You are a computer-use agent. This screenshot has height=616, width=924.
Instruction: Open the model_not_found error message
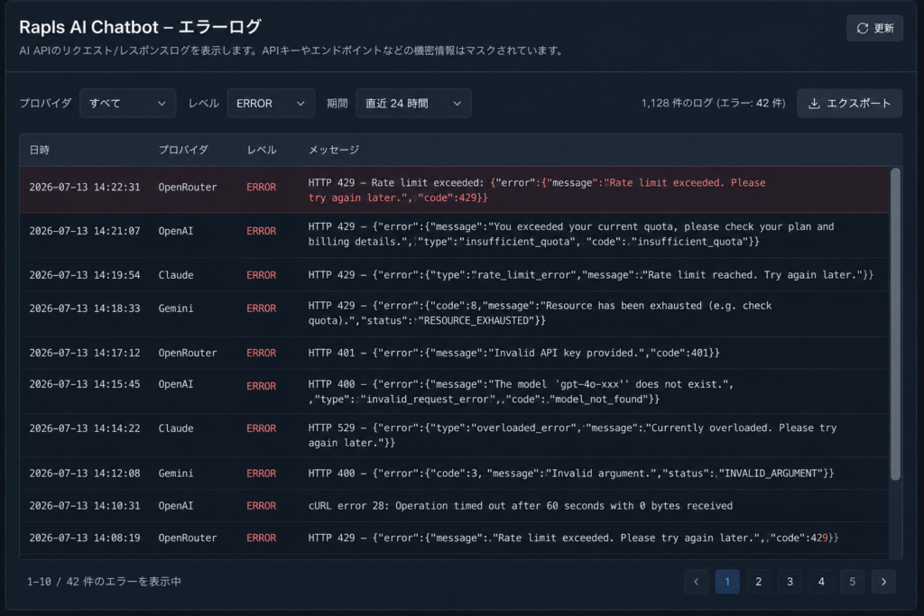point(521,391)
